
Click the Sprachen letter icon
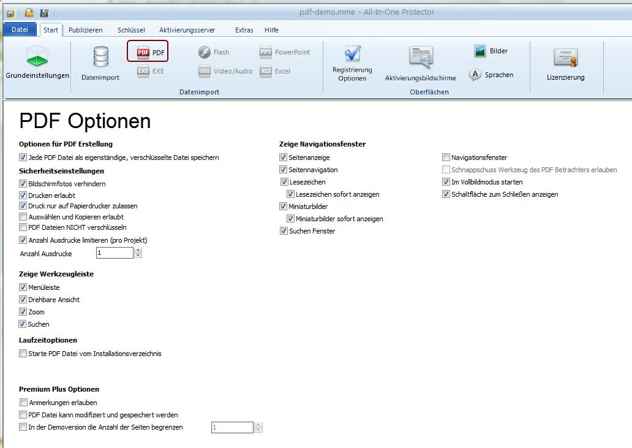pos(475,75)
